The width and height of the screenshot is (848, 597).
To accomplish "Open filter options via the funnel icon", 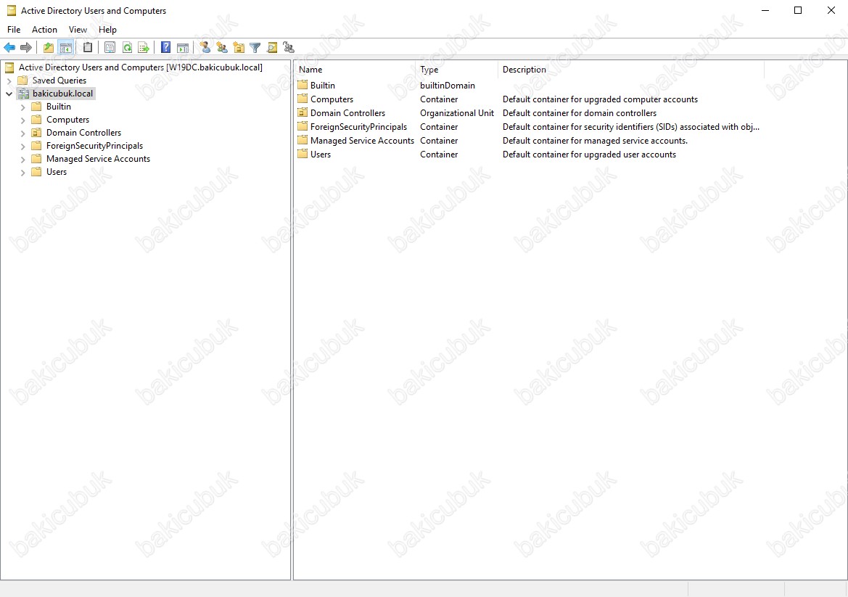I will pos(255,48).
